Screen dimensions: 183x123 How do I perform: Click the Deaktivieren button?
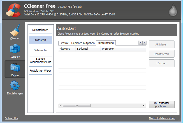click(x=161, y=54)
